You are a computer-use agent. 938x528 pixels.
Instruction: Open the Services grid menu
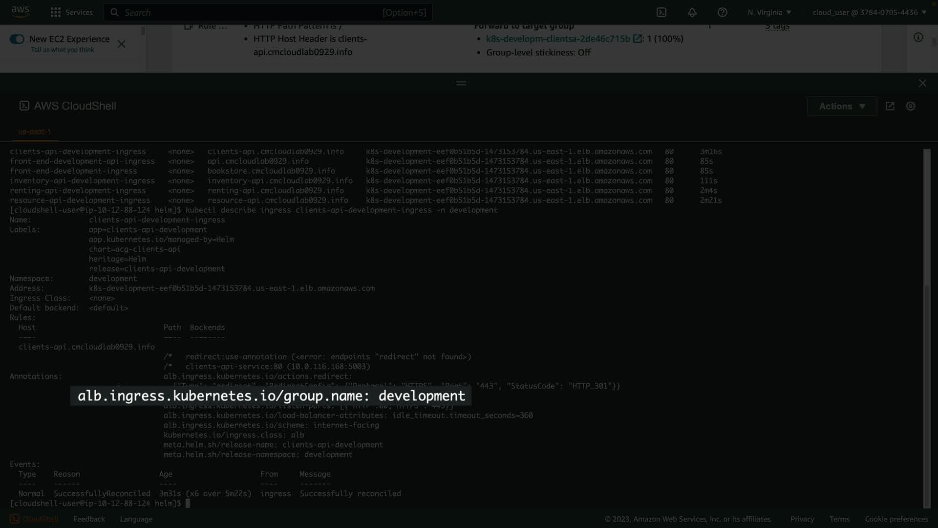pyautogui.click(x=56, y=12)
